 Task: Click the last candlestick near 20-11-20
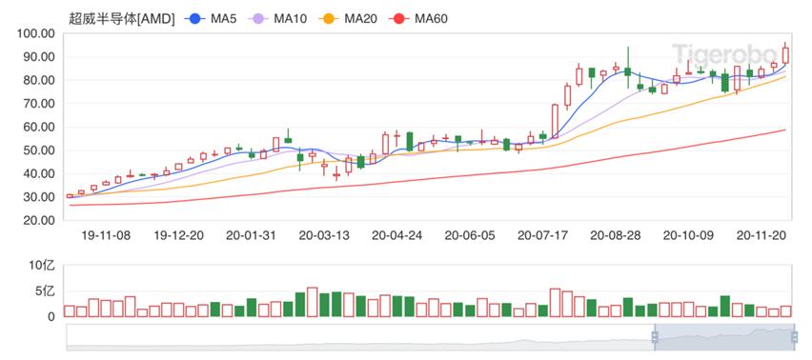click(785, 53)
